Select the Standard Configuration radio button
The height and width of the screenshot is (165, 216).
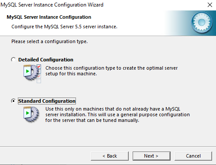point(14,101)
